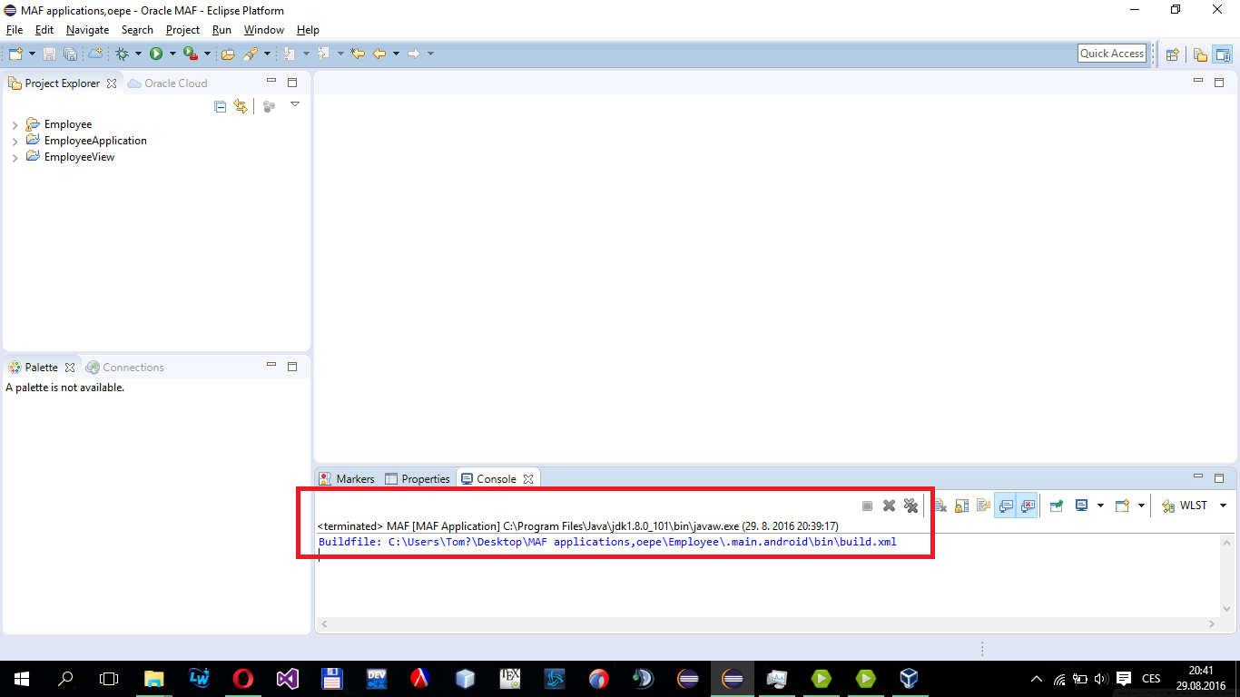This screenshot has width=1240, height=697.
Task: Open the Opera browser taskbar icon
Action: point(242,679)
